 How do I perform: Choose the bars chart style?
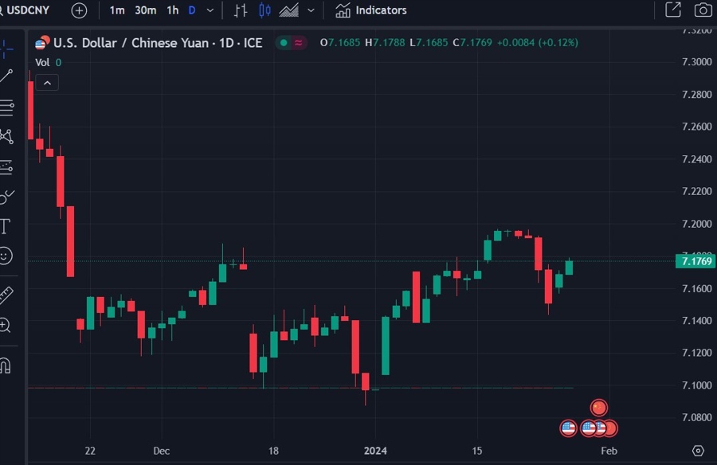[x=241, y=10]
